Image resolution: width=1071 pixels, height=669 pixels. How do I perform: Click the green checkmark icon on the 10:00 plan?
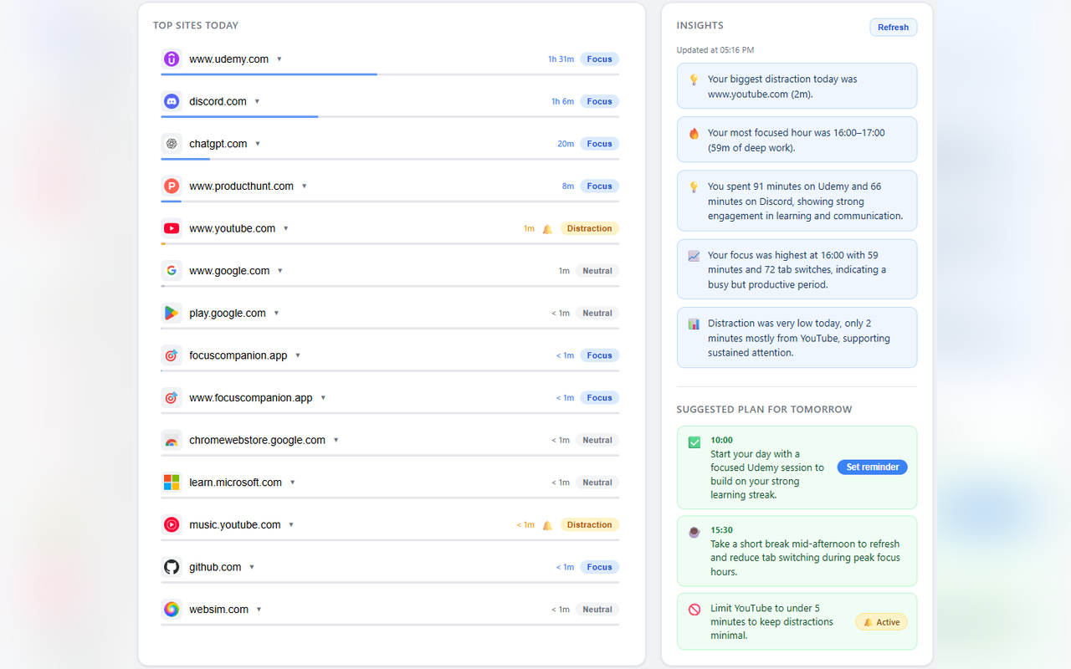pyautogui.click(x=694, y=442)
